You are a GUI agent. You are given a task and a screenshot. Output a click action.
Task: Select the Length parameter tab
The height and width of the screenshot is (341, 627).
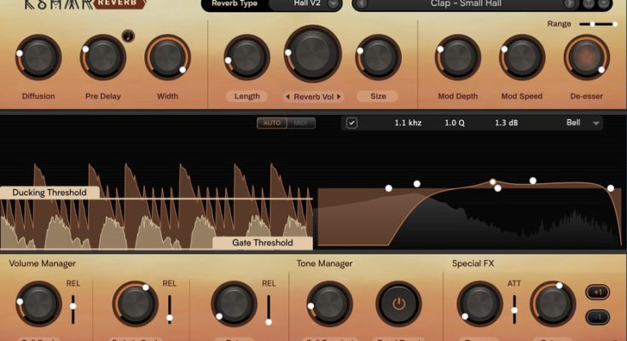247,96
